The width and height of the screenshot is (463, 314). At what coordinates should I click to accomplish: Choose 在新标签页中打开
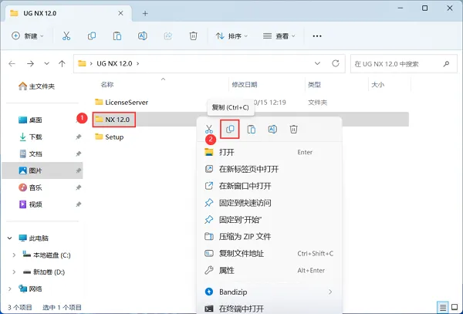[x=269, y=169]
